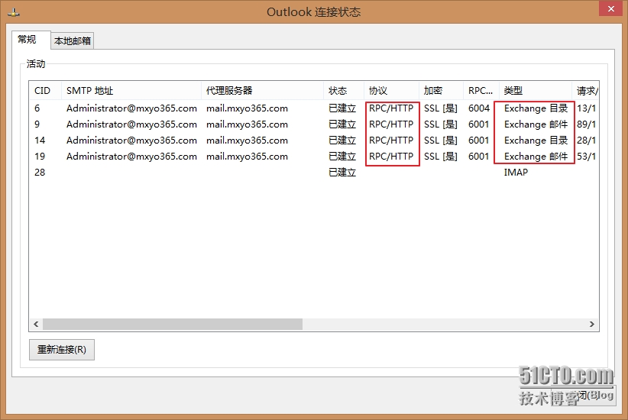Viewport: 628px width, 420px height.
Task: Switch to the 本地邮箱 tab
Action: 73,41
